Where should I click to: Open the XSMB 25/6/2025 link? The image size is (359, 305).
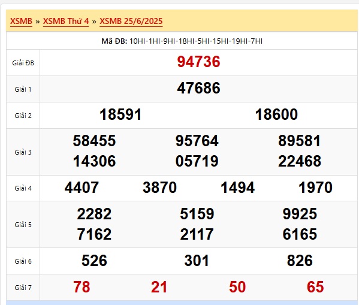tap(131, 22)
